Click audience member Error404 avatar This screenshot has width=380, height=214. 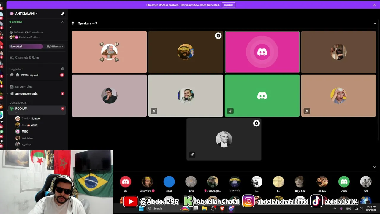[x=147, y=182]
